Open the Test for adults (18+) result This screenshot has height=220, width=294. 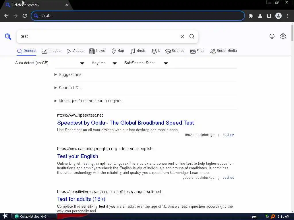point(81,199)
